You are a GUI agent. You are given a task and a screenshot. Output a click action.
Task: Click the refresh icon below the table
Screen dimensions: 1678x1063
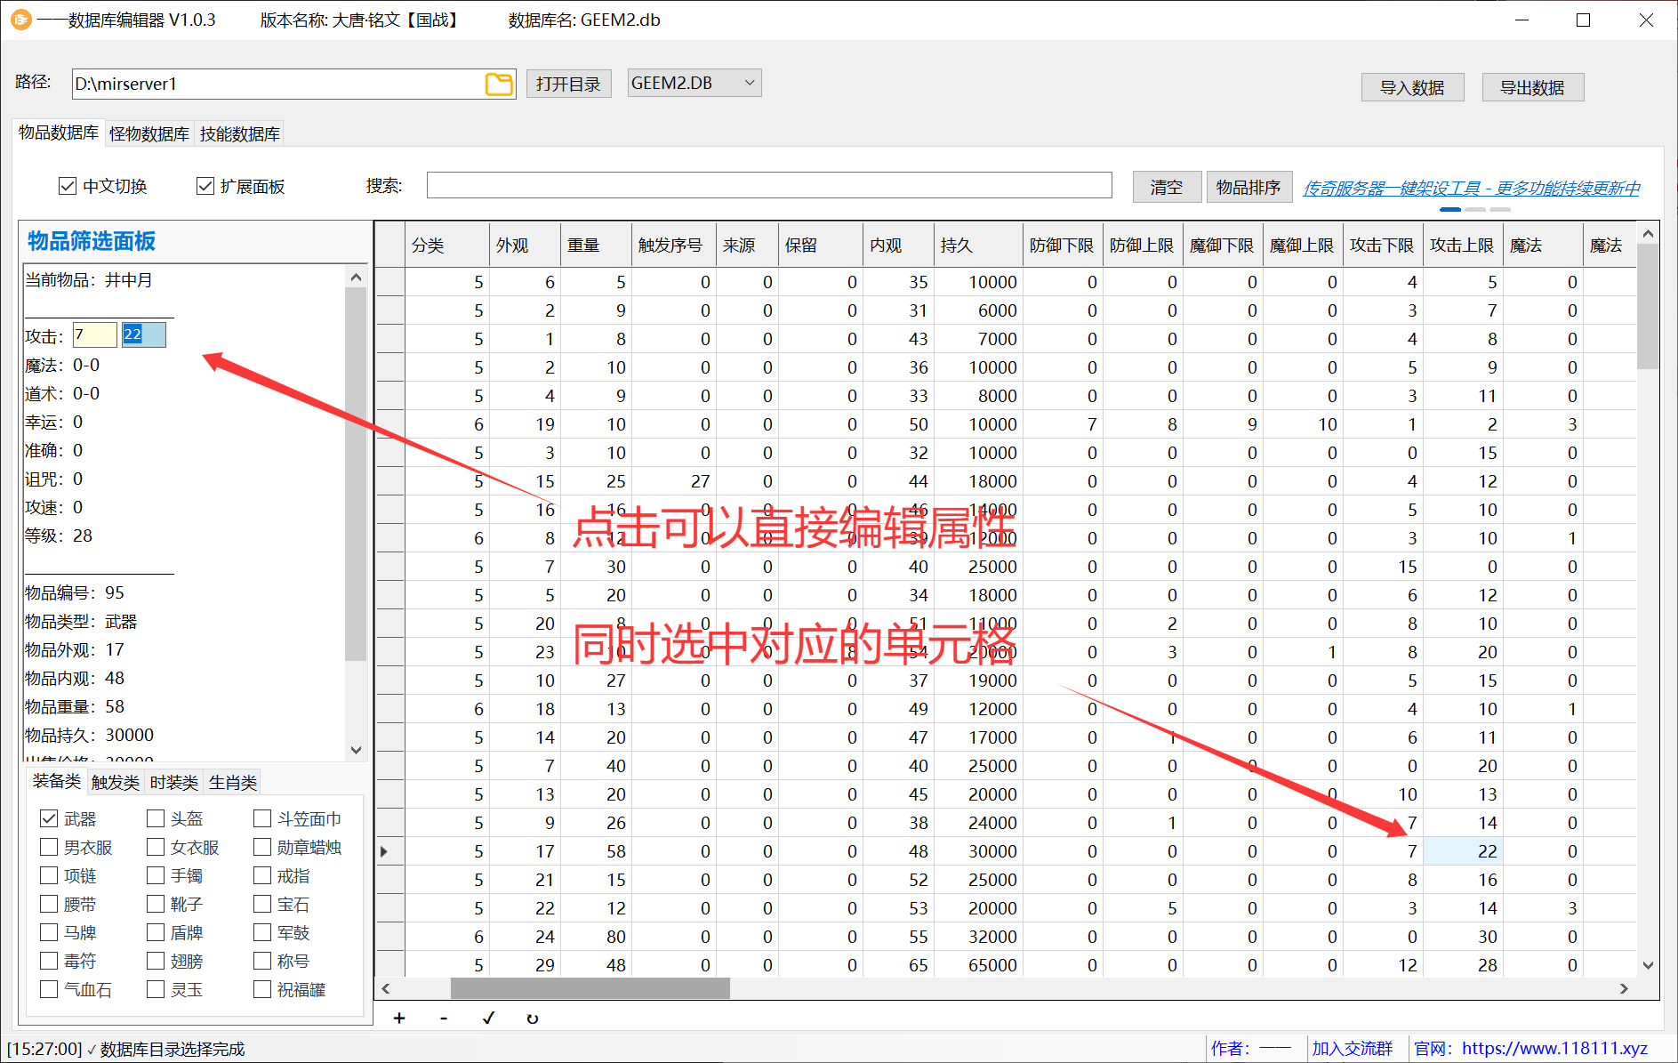[533, 1019]
